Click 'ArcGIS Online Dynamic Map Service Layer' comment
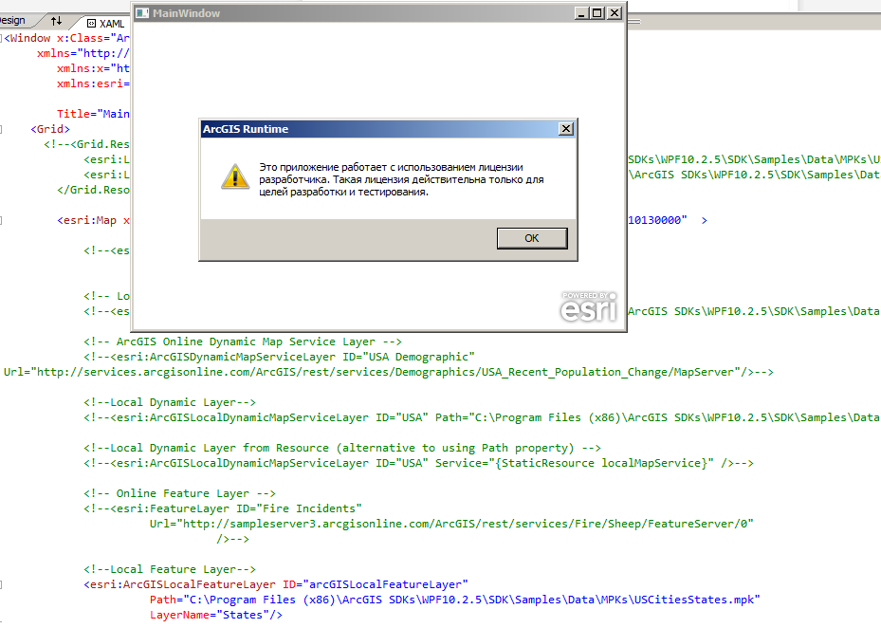Screen dimensions: 881x628 243,342
